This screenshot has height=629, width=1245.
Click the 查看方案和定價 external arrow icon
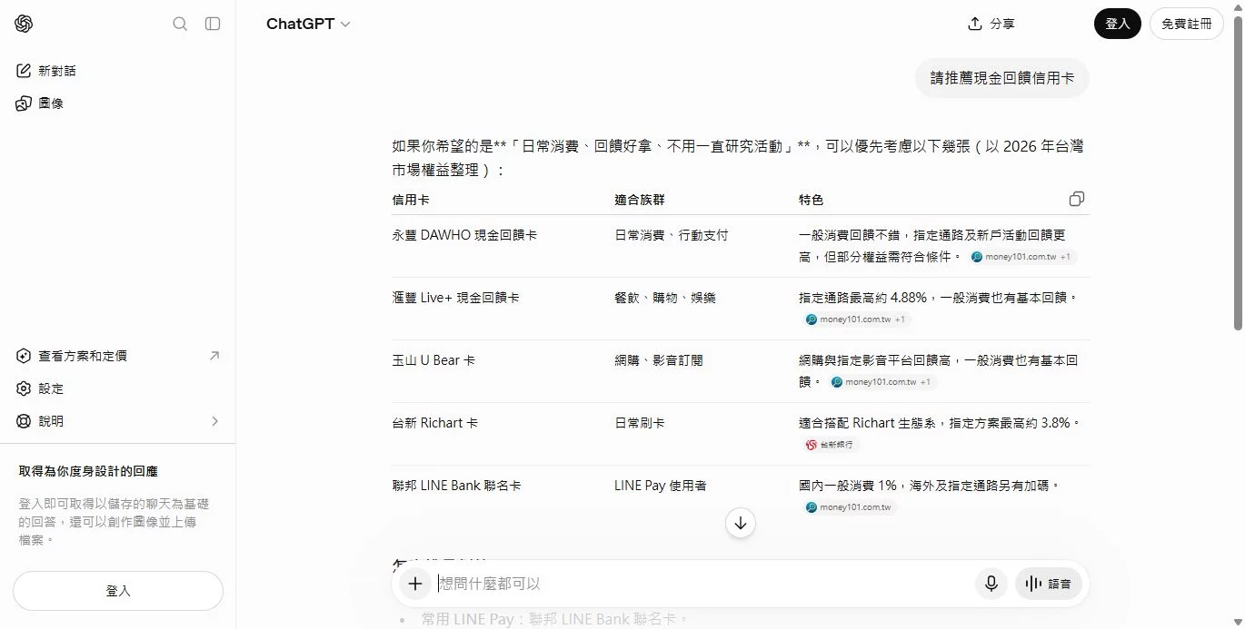click(214, 356)
